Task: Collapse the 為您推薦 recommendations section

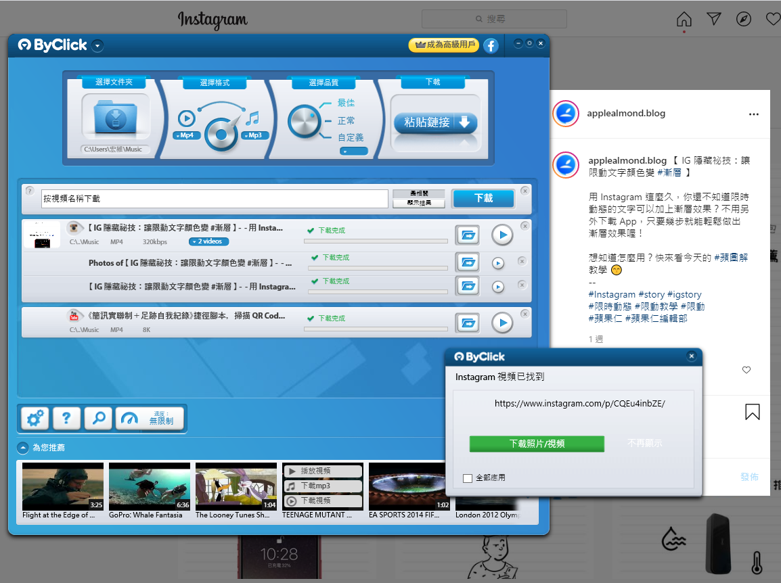Action: point(23,448)
